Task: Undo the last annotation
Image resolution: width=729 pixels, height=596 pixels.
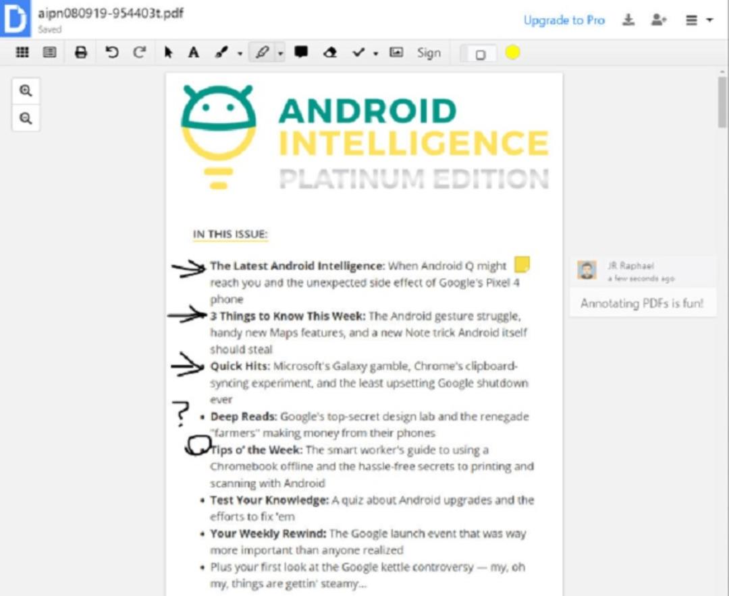Action: point(111,52)
